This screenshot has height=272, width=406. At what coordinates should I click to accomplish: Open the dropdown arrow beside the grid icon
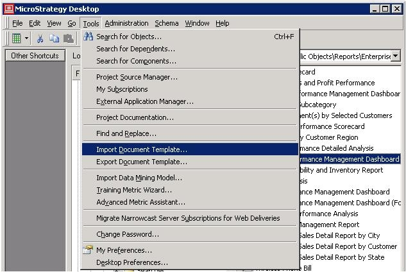coord(26,38)
